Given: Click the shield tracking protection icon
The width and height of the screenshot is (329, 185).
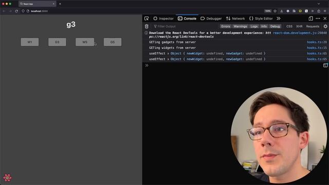Looking at the screenshot, I should click(23, 11).
